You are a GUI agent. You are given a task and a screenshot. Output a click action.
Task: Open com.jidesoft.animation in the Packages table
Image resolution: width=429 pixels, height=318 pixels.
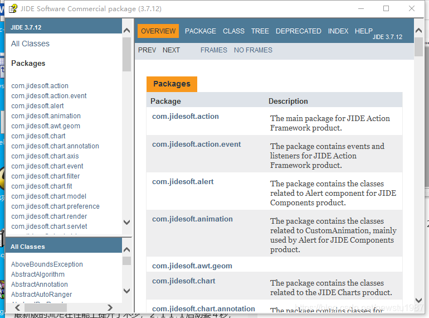tap(192, 219)
